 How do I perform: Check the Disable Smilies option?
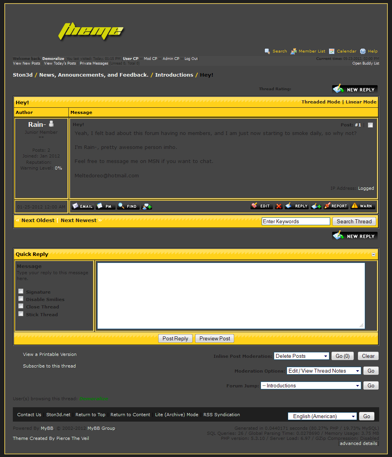(x=21, y=299)
